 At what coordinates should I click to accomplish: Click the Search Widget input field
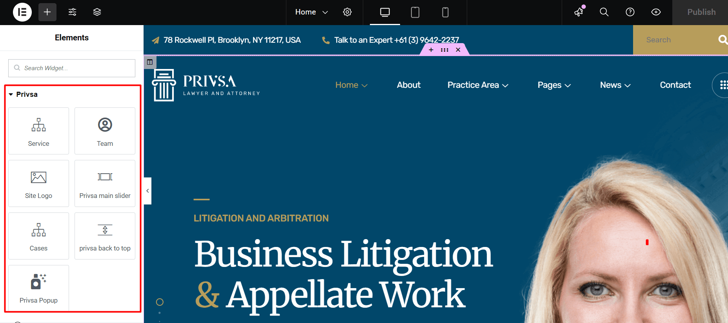72,68
